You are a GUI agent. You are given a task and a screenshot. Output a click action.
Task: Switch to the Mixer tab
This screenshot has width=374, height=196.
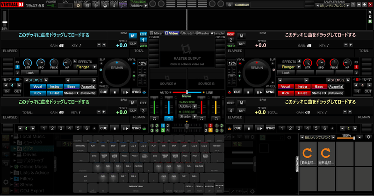(156, 33)
